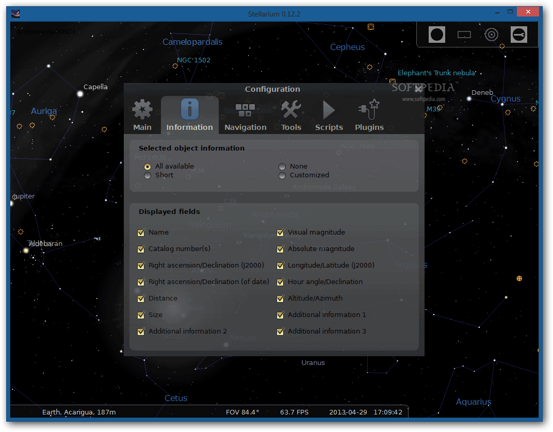This screenshot has width=553, height=432.
Task: Click the Camelopardalis constellation label
Action: (192, 42)
